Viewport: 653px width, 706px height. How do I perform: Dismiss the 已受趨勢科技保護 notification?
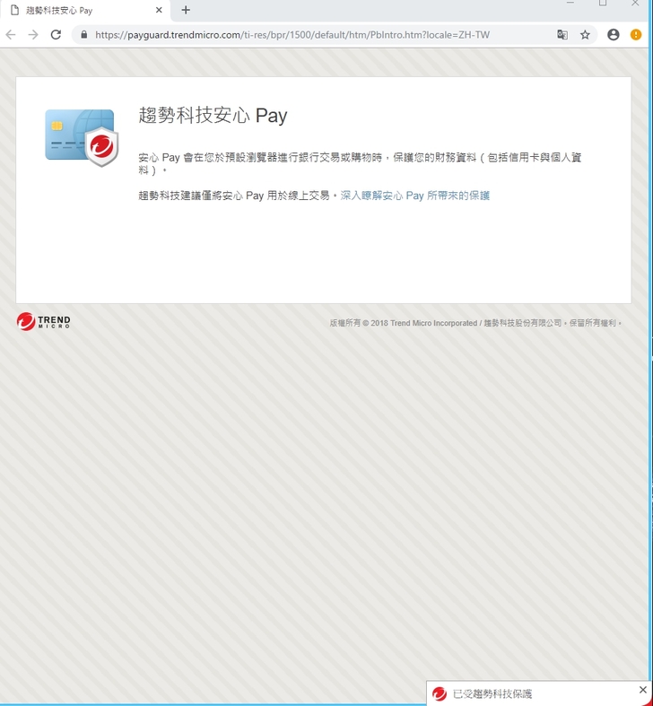click(x=642, y=690)
